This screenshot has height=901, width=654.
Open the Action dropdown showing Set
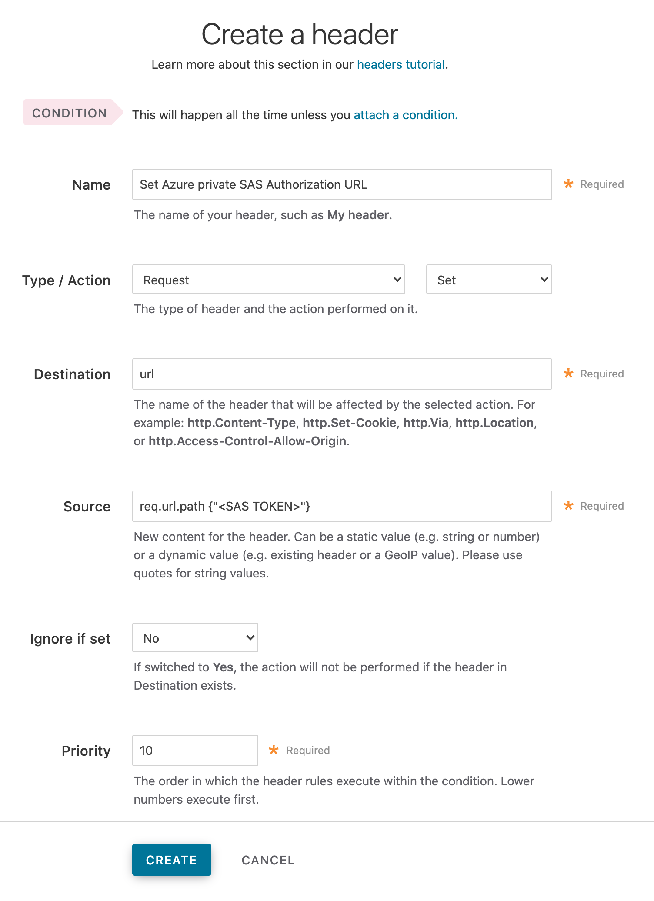(488, 280)
